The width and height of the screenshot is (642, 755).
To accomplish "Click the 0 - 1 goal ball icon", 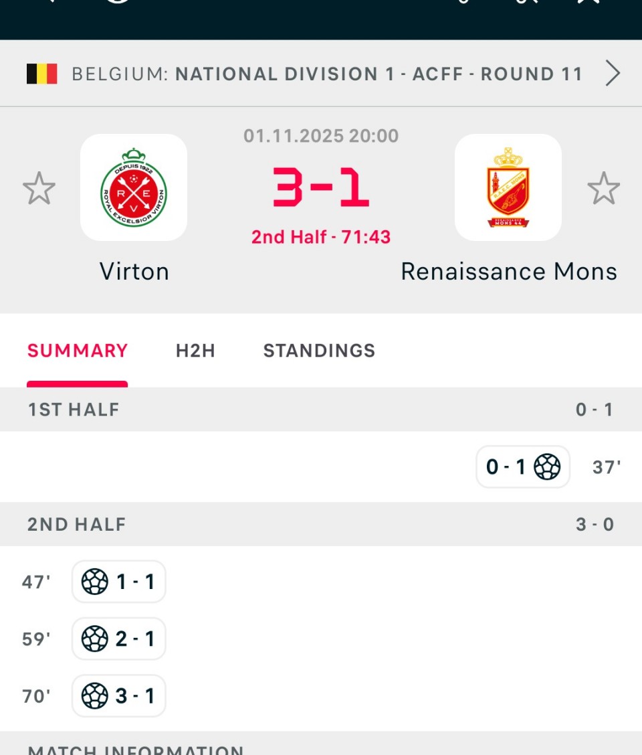I will click(x=547, y=467).
